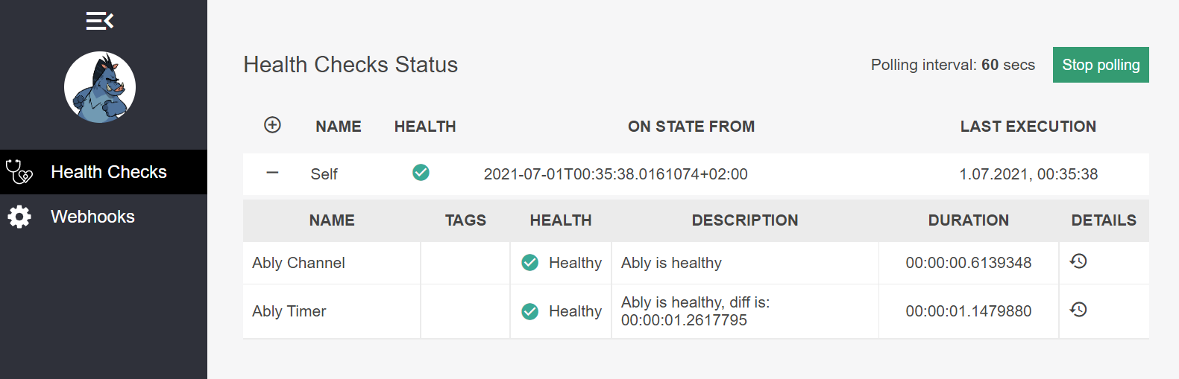Click the Self healthy checkmark icon
Viewport: 1179px width, 379px height.
pos(421,173)
